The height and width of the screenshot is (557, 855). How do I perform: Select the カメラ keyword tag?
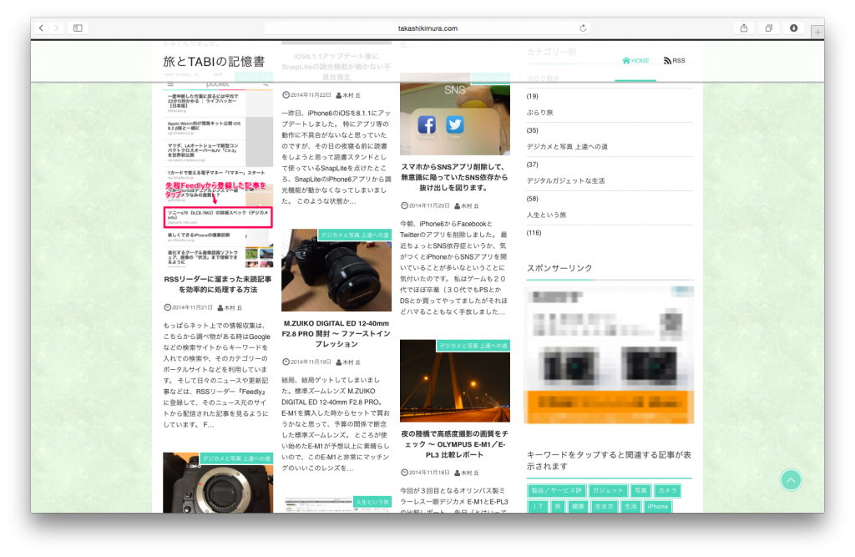[x=667, y=490]
